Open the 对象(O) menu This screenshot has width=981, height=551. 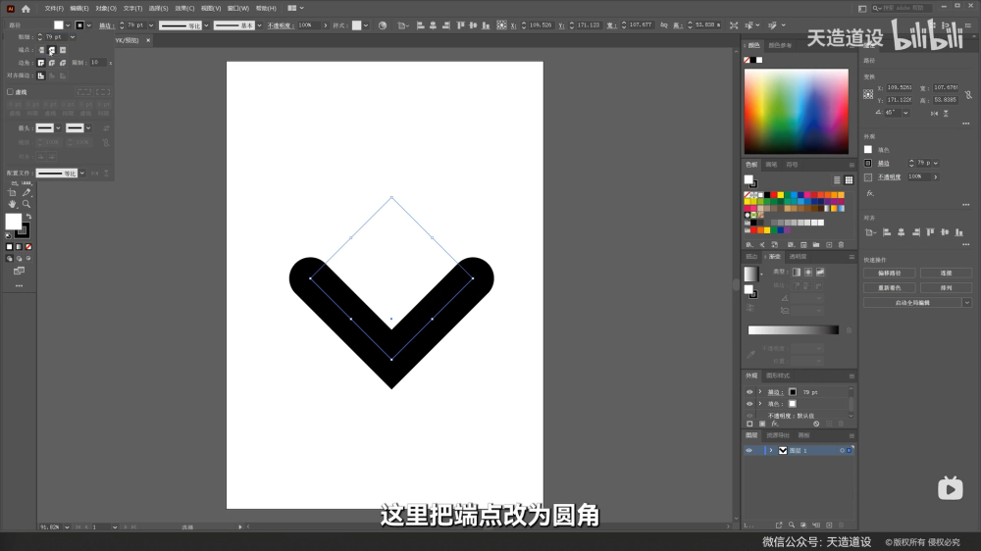(106, 9)
